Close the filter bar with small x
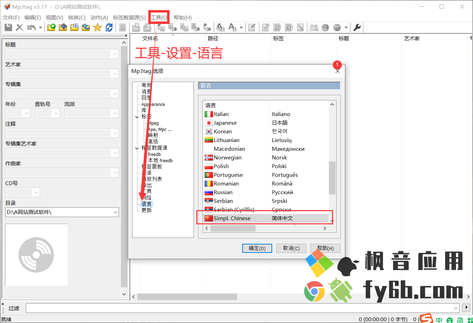The image size is (473, 323). [3, 304]
